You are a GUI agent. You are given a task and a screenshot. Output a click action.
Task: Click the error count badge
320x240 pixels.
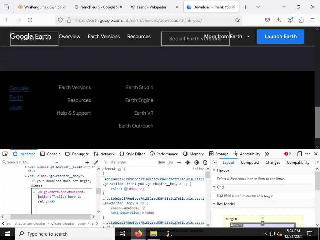pyautogui.click(x=287, y=154)
